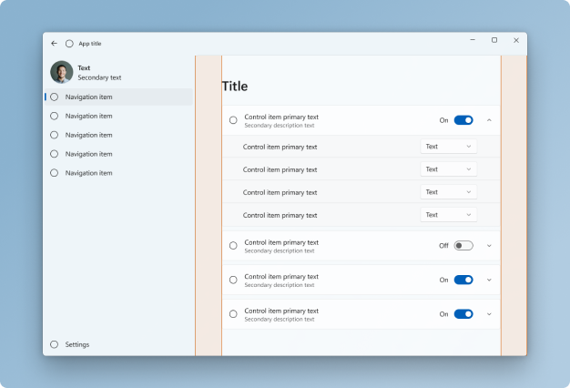This screenshot has height=388, width=570.
Task: Select the second Navigation item label
Action: [x=88, y=116]
